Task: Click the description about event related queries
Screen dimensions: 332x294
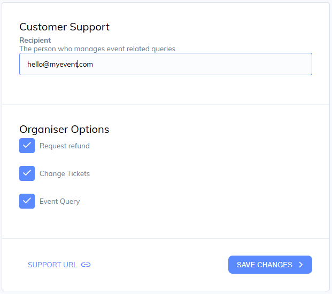Action: pyautogui.click(x=97, y=49)
